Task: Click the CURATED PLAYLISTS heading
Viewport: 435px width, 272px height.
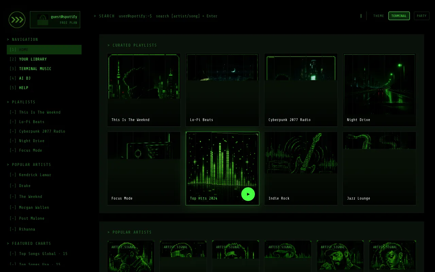Action: pos(132,45)
